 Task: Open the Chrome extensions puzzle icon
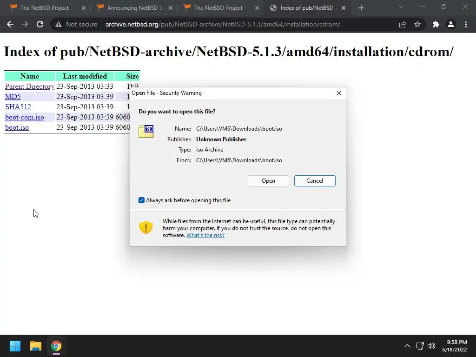(x=436, y=24)
